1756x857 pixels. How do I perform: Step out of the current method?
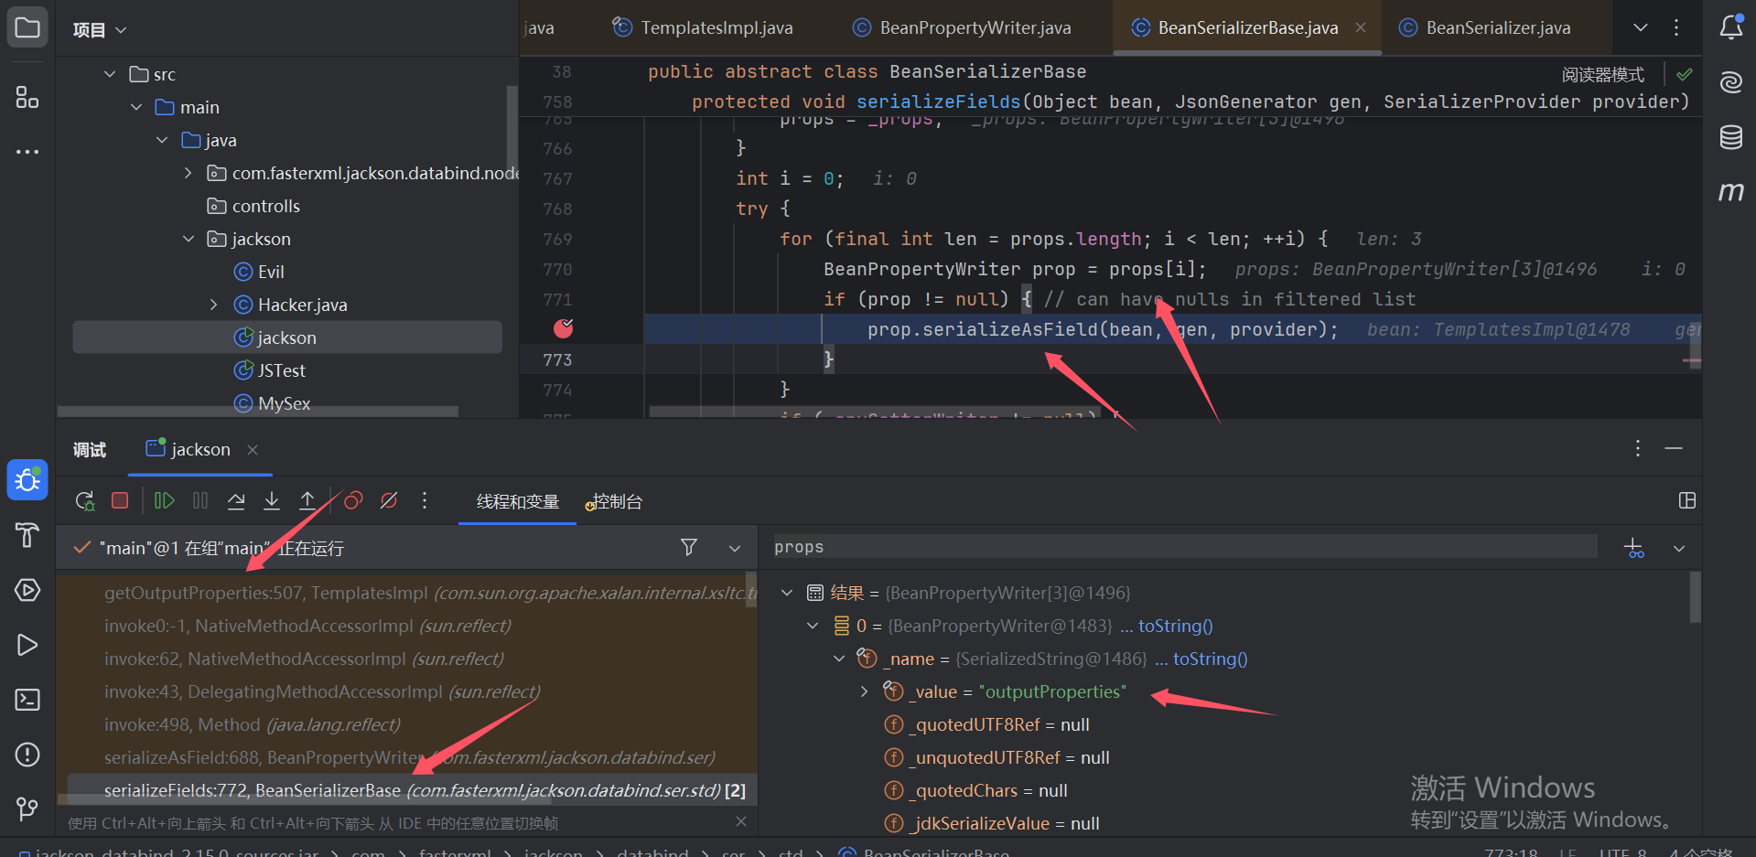307,500
